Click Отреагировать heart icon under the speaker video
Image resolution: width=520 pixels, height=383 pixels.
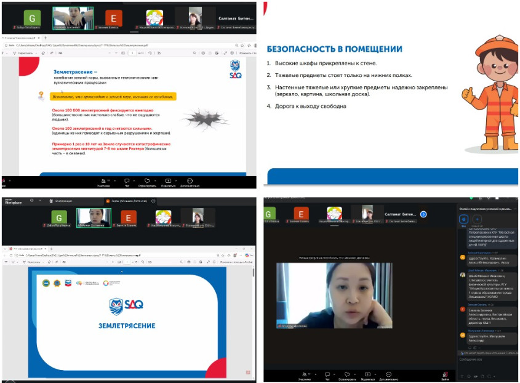point(347,374)
